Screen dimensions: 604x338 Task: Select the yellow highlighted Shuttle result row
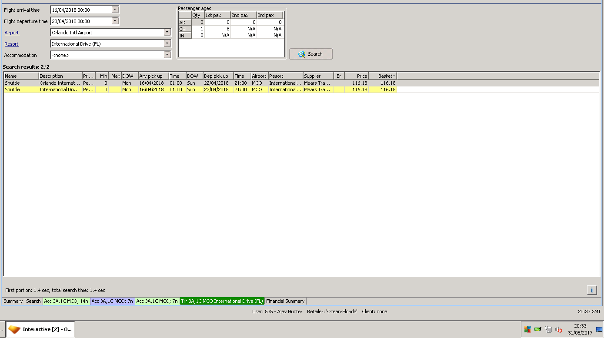pyautogui.click(x=174, y=89)
